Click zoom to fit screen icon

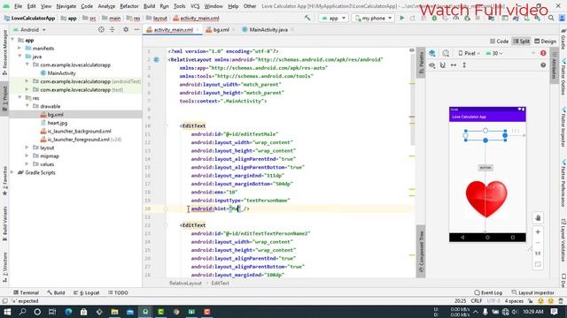click(538, 264)
